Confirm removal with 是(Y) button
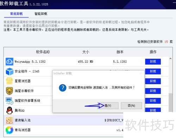 click(x=108, y=106)
